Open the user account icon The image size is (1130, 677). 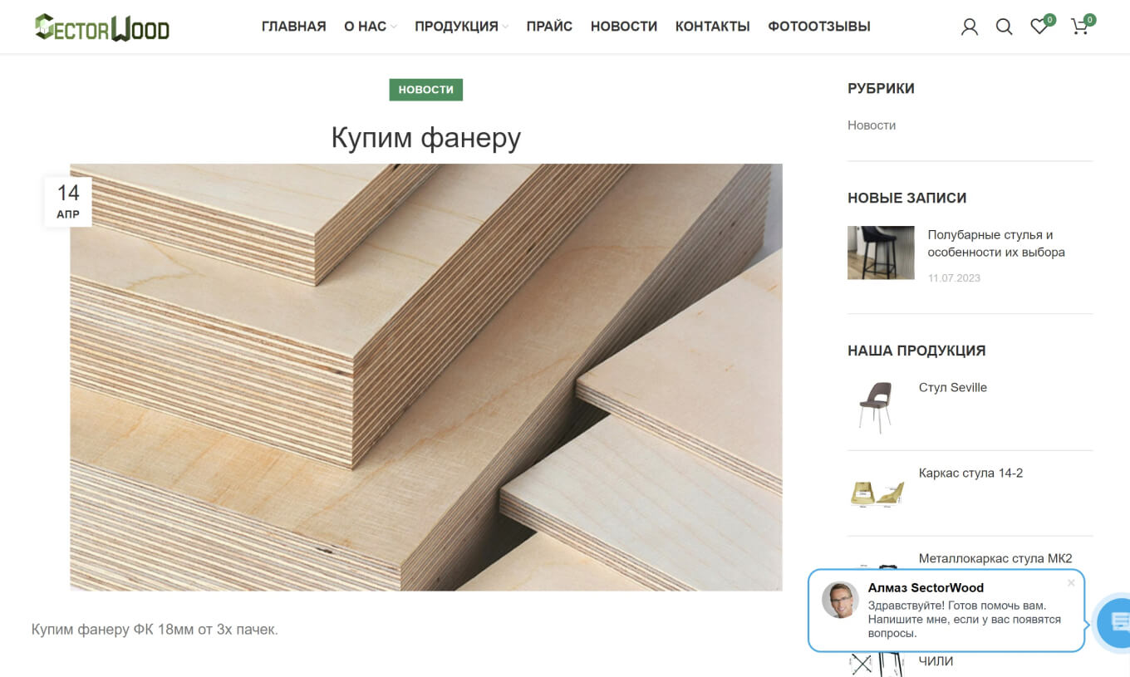969,26
